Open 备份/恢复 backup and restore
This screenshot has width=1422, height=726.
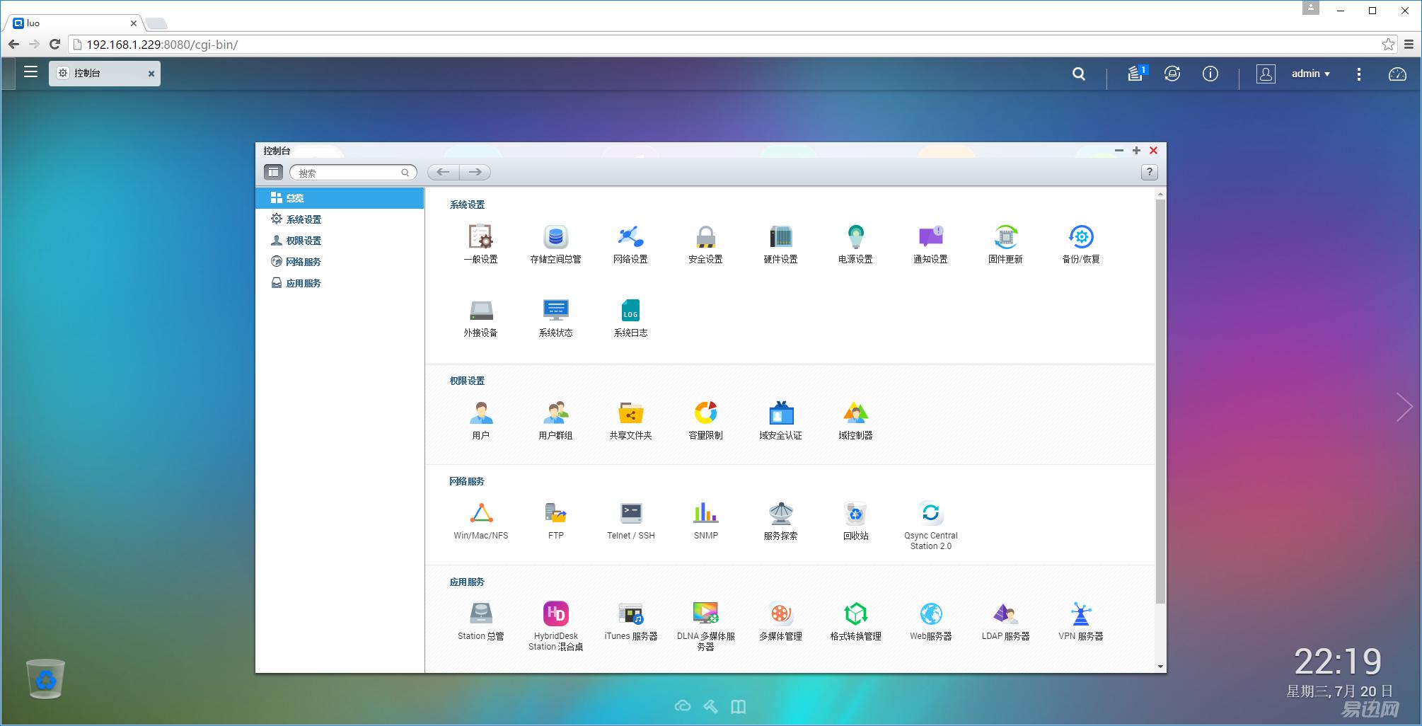click(x=1081, y=244)
